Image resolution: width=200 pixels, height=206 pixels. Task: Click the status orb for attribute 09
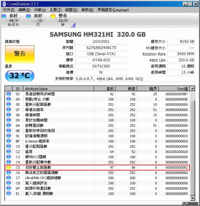point(9,120)
